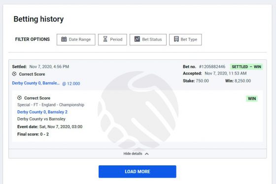The image size is (276, 184).
Task: Click the chevron-up arrow beside Hide details
Action: (x=147, y=154)
